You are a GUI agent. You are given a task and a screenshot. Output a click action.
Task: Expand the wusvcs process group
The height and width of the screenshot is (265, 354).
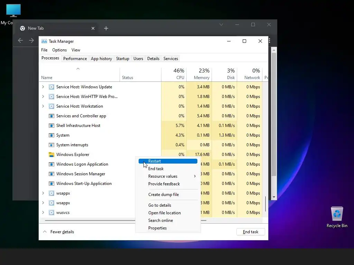pyautogui.click(x=43, y=213)
